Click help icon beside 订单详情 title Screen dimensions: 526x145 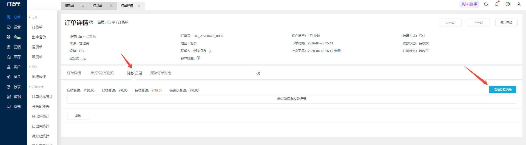pyautogui.click(x=91, y=22)
